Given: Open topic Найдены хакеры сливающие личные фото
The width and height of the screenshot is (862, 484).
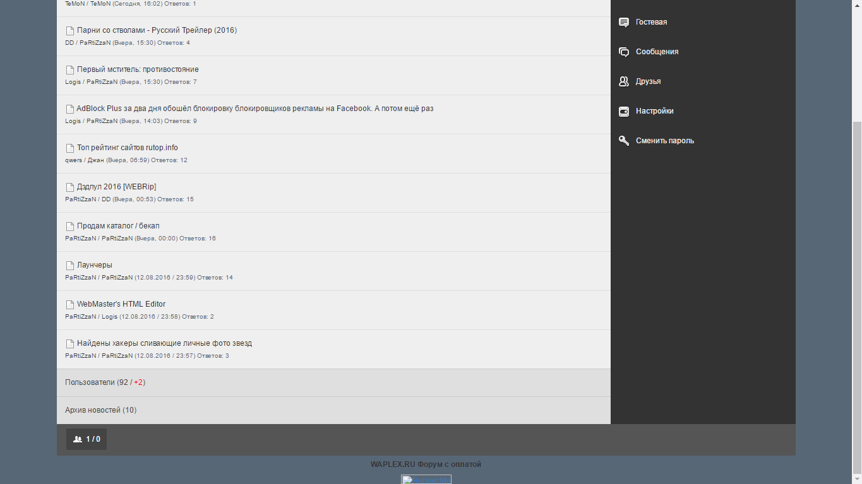Looking at the screenshot, I should coord(164,343).
